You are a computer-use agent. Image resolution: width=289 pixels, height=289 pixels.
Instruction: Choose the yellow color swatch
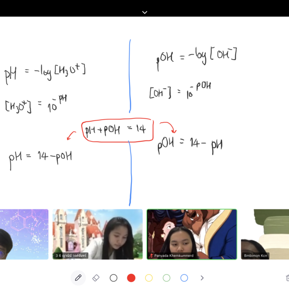tap(149, 278)
